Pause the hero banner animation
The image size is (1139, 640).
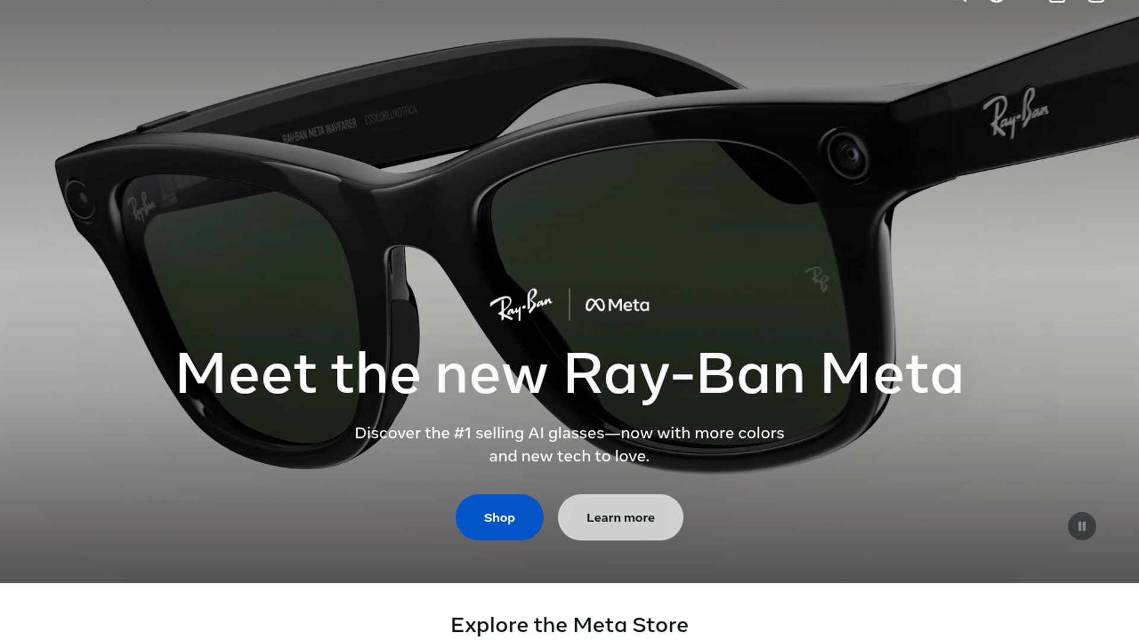1081,526
